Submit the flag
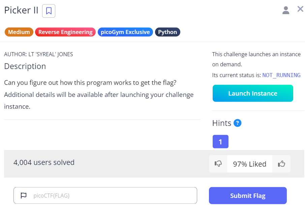The width and height of the screenshot is (305, 207). tap(248, 196)
